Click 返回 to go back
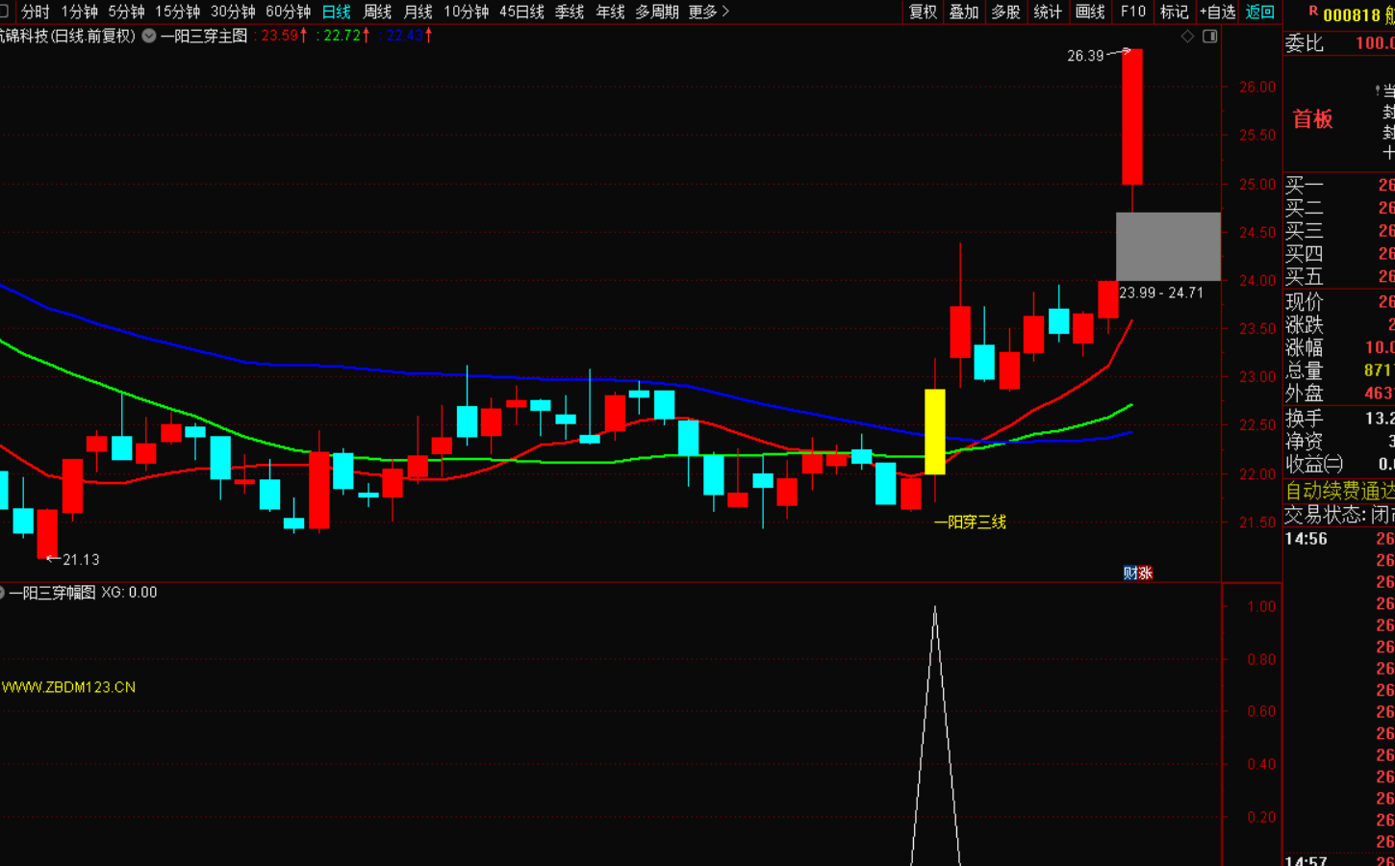Image resolution: width=1395 pixels, height=866 pixels. tap(1259, 12)
